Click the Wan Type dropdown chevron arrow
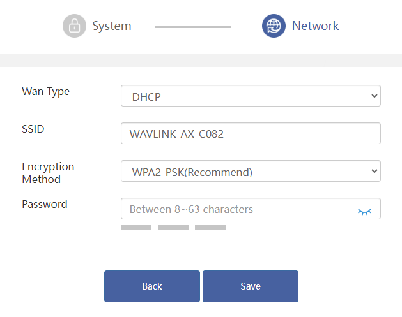Screen dimensions: 402x317 [x=375, y=96]
